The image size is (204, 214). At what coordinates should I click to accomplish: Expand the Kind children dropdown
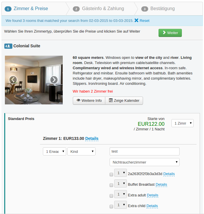tap(81, 151)
